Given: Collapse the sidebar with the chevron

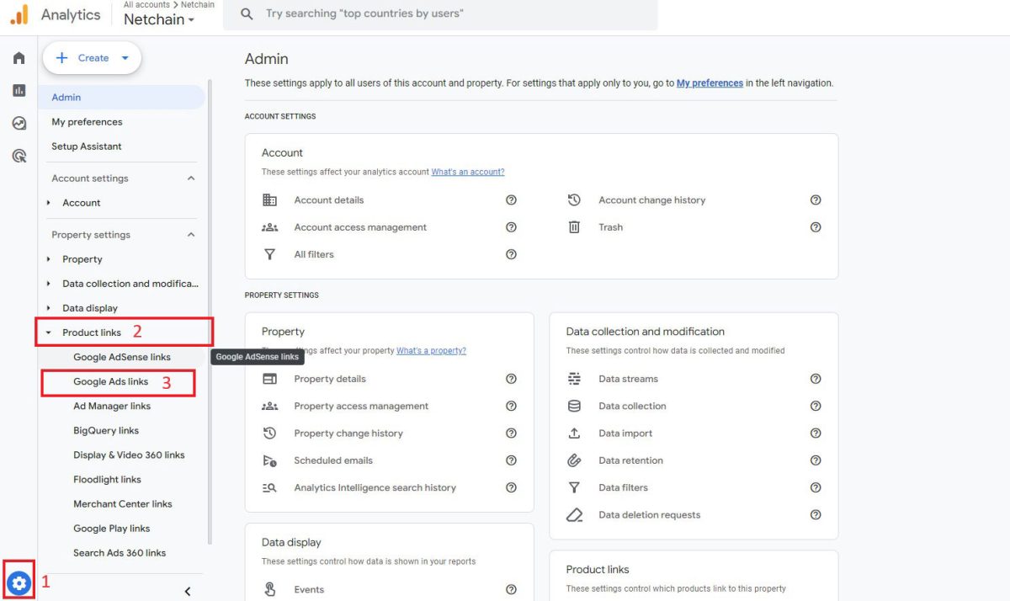Looking at the screenshot, I should coord(188,592).
